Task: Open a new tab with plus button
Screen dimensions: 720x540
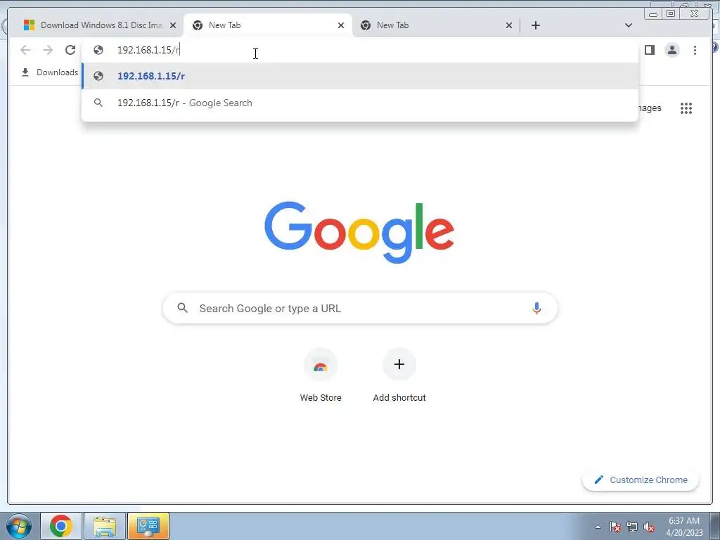Action: tap(535, 25)
